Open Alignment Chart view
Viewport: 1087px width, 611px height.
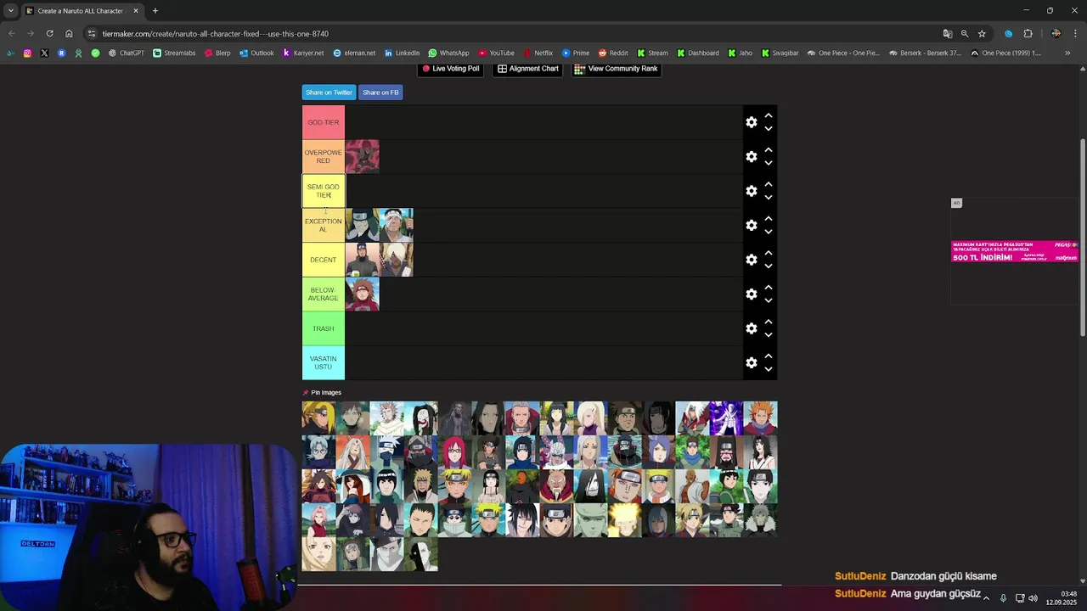point(528,69)
